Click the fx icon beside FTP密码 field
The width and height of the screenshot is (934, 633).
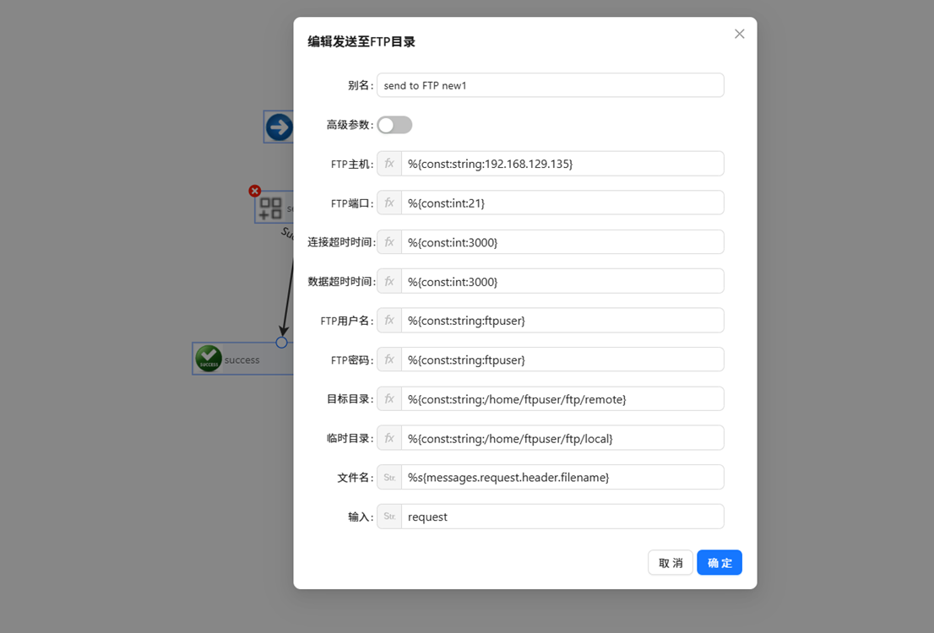[389, 360]
